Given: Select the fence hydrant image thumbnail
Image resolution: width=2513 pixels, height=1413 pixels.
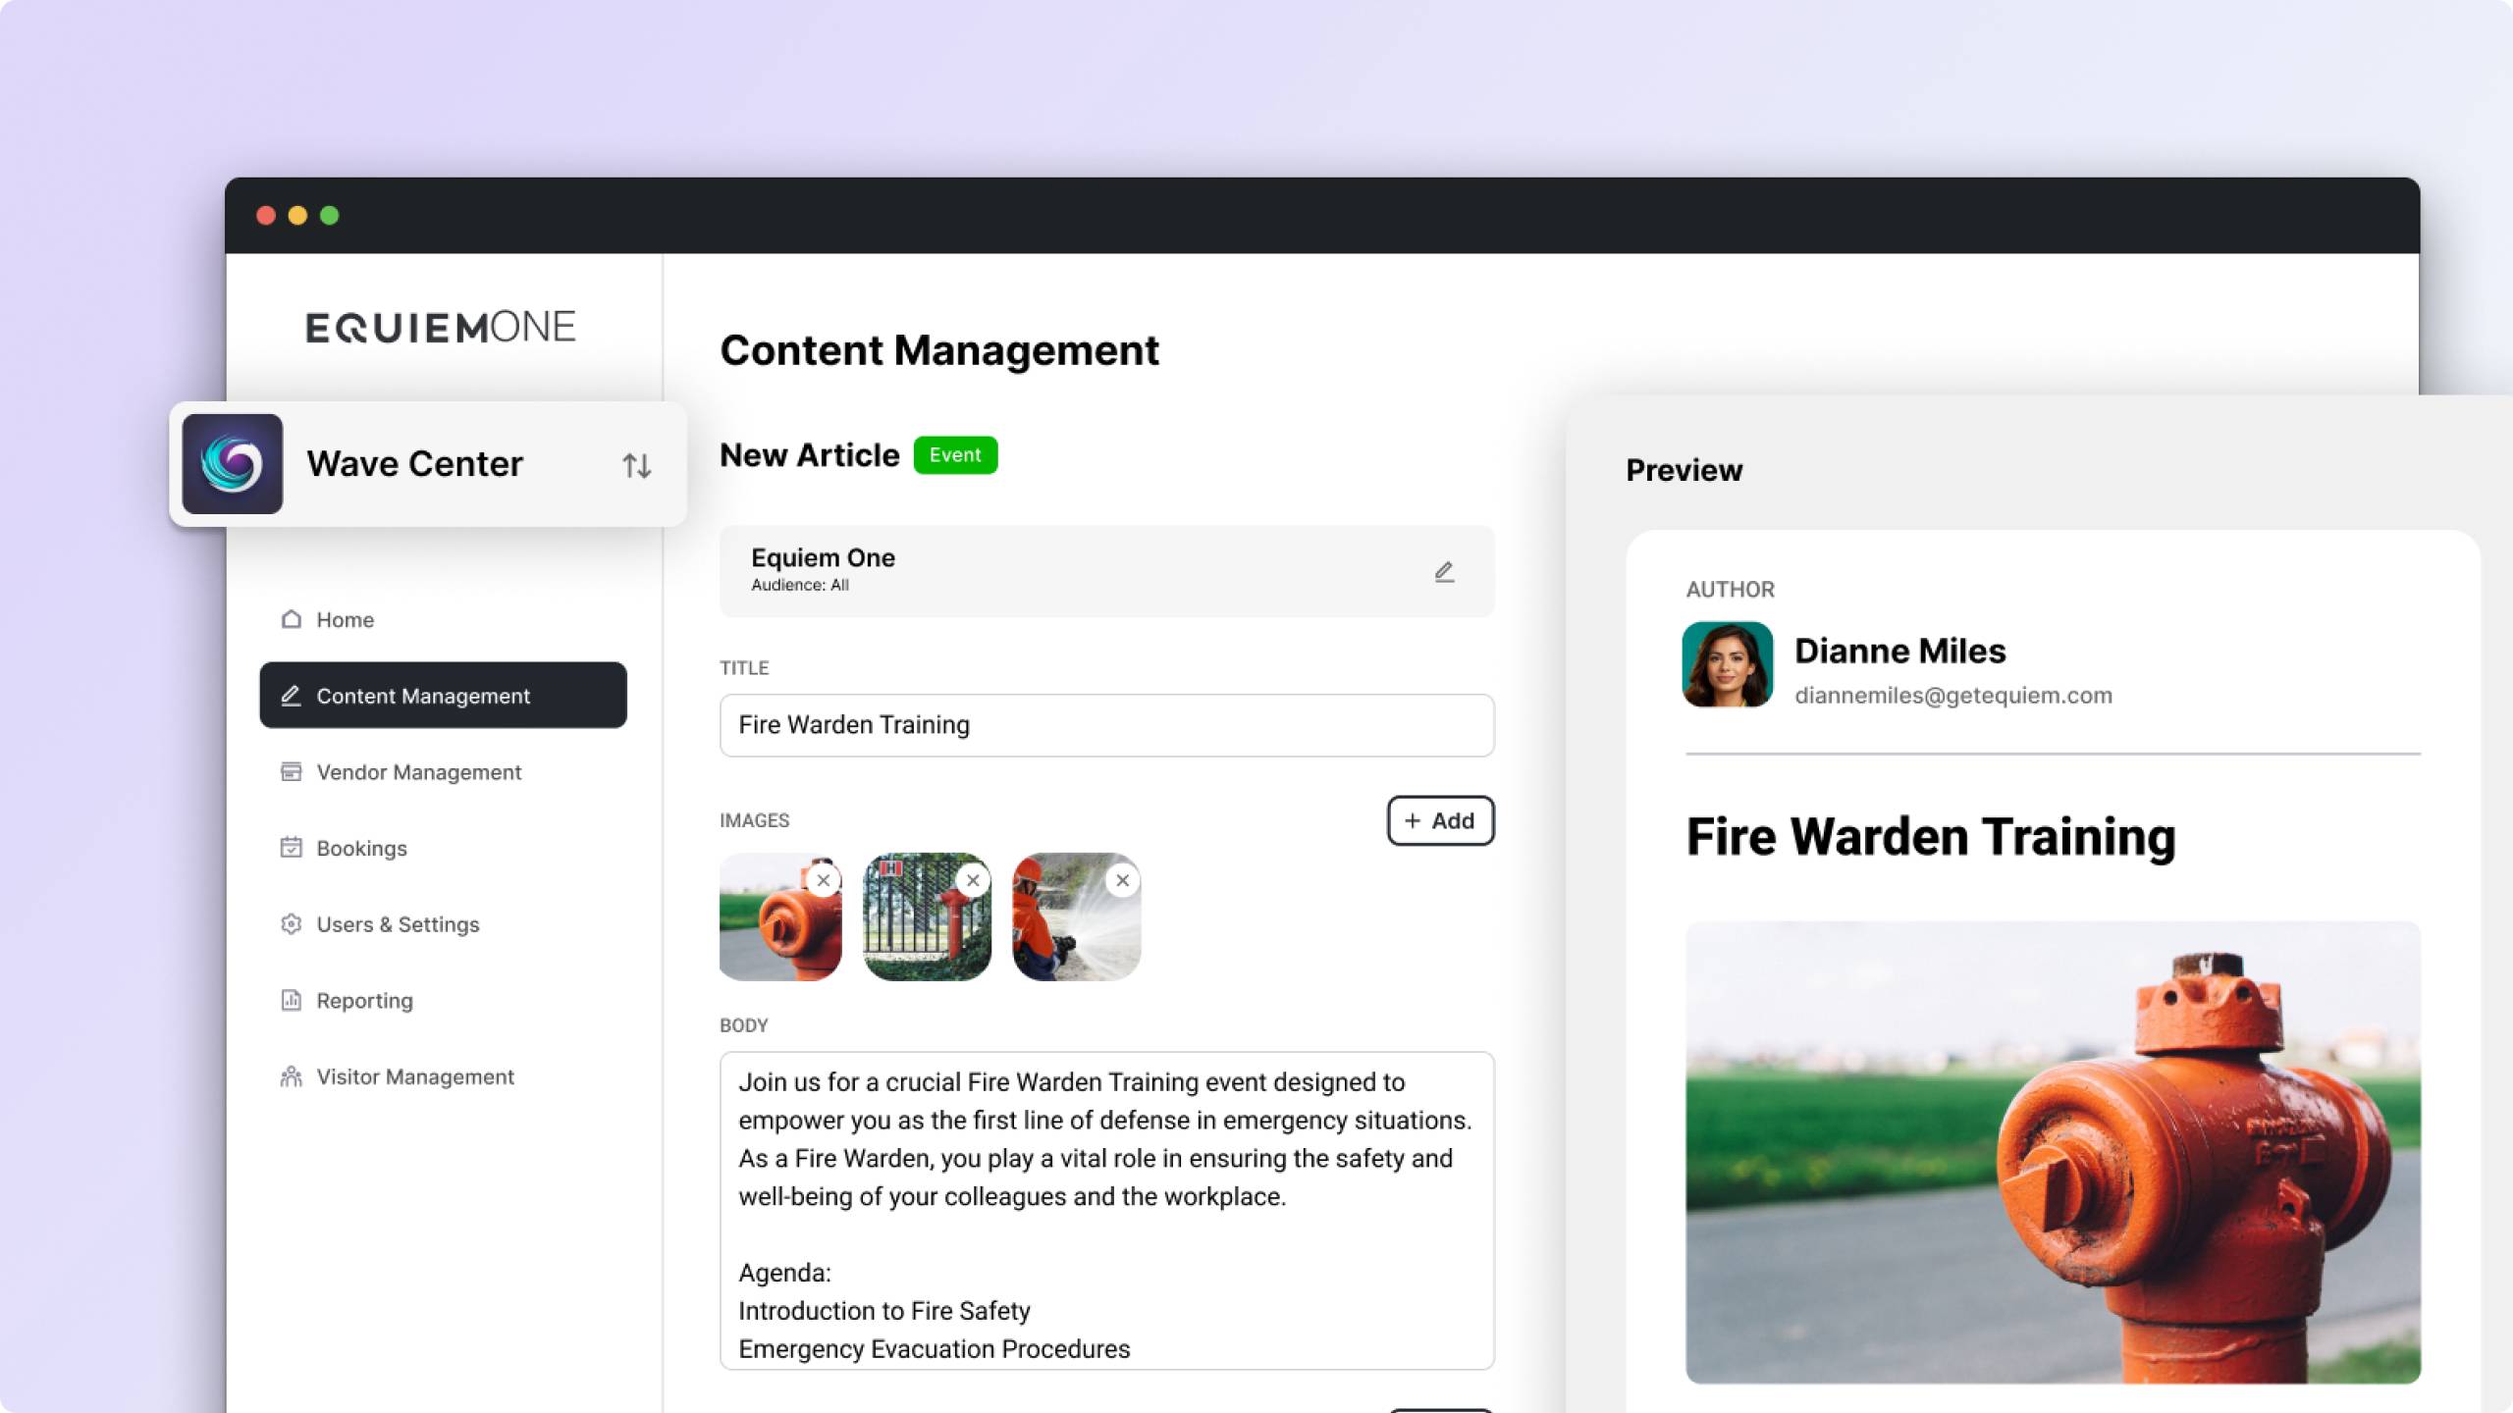Looking at the screenshot, I should tap(927, 917).
